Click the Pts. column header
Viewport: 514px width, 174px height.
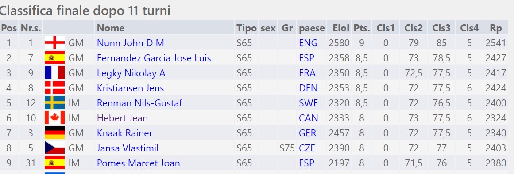(x=362, y=28)
